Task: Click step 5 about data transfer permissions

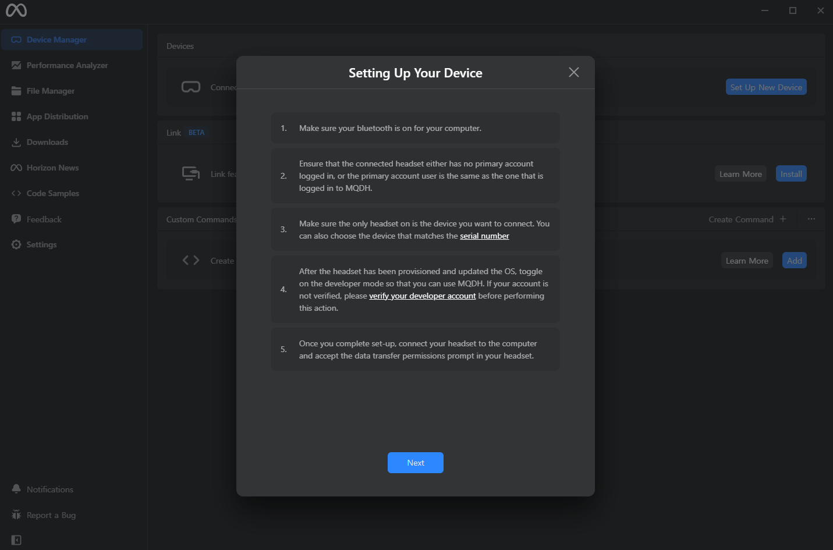Action: (416, 349)
